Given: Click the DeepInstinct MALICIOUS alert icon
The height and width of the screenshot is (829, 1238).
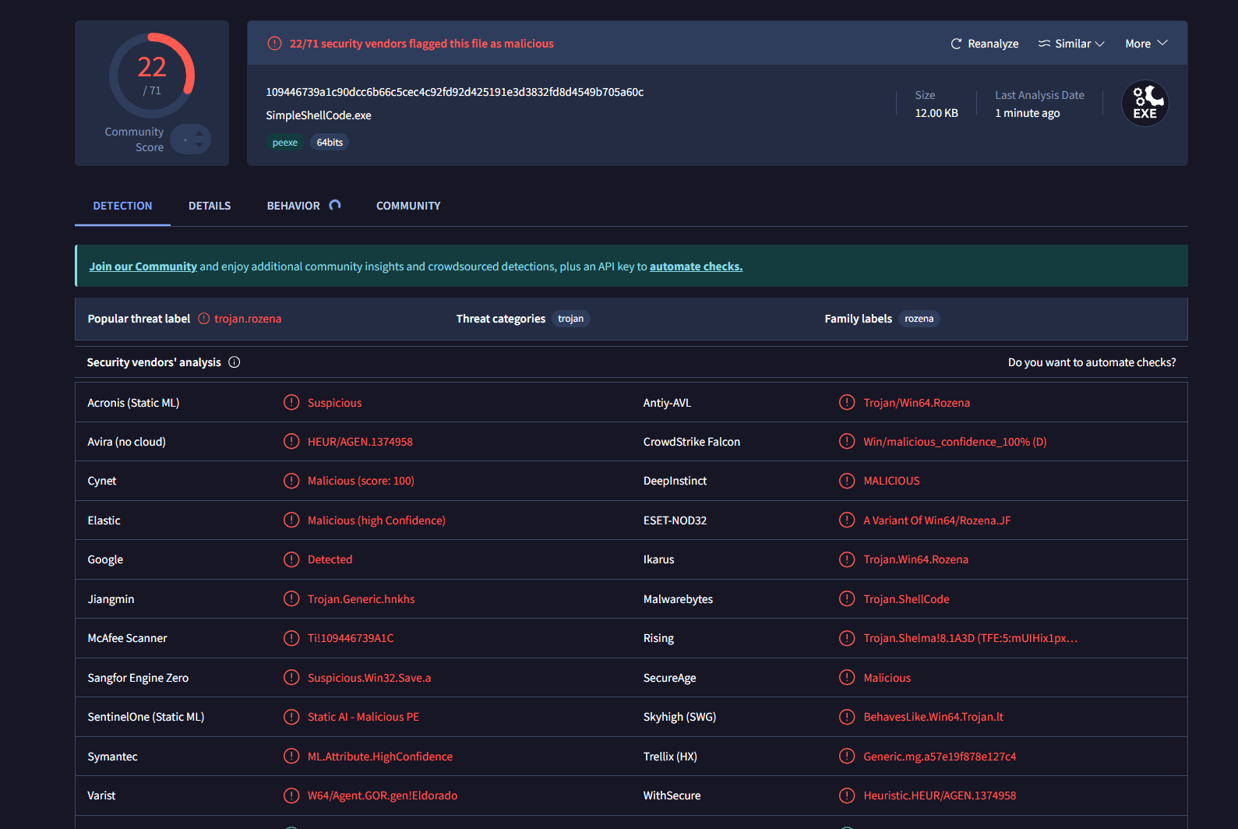Looking at the screenshot, I should click(847, 481).
